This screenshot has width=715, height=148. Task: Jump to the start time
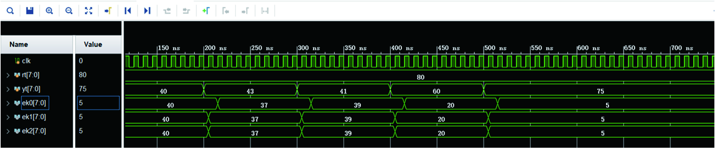128,11
